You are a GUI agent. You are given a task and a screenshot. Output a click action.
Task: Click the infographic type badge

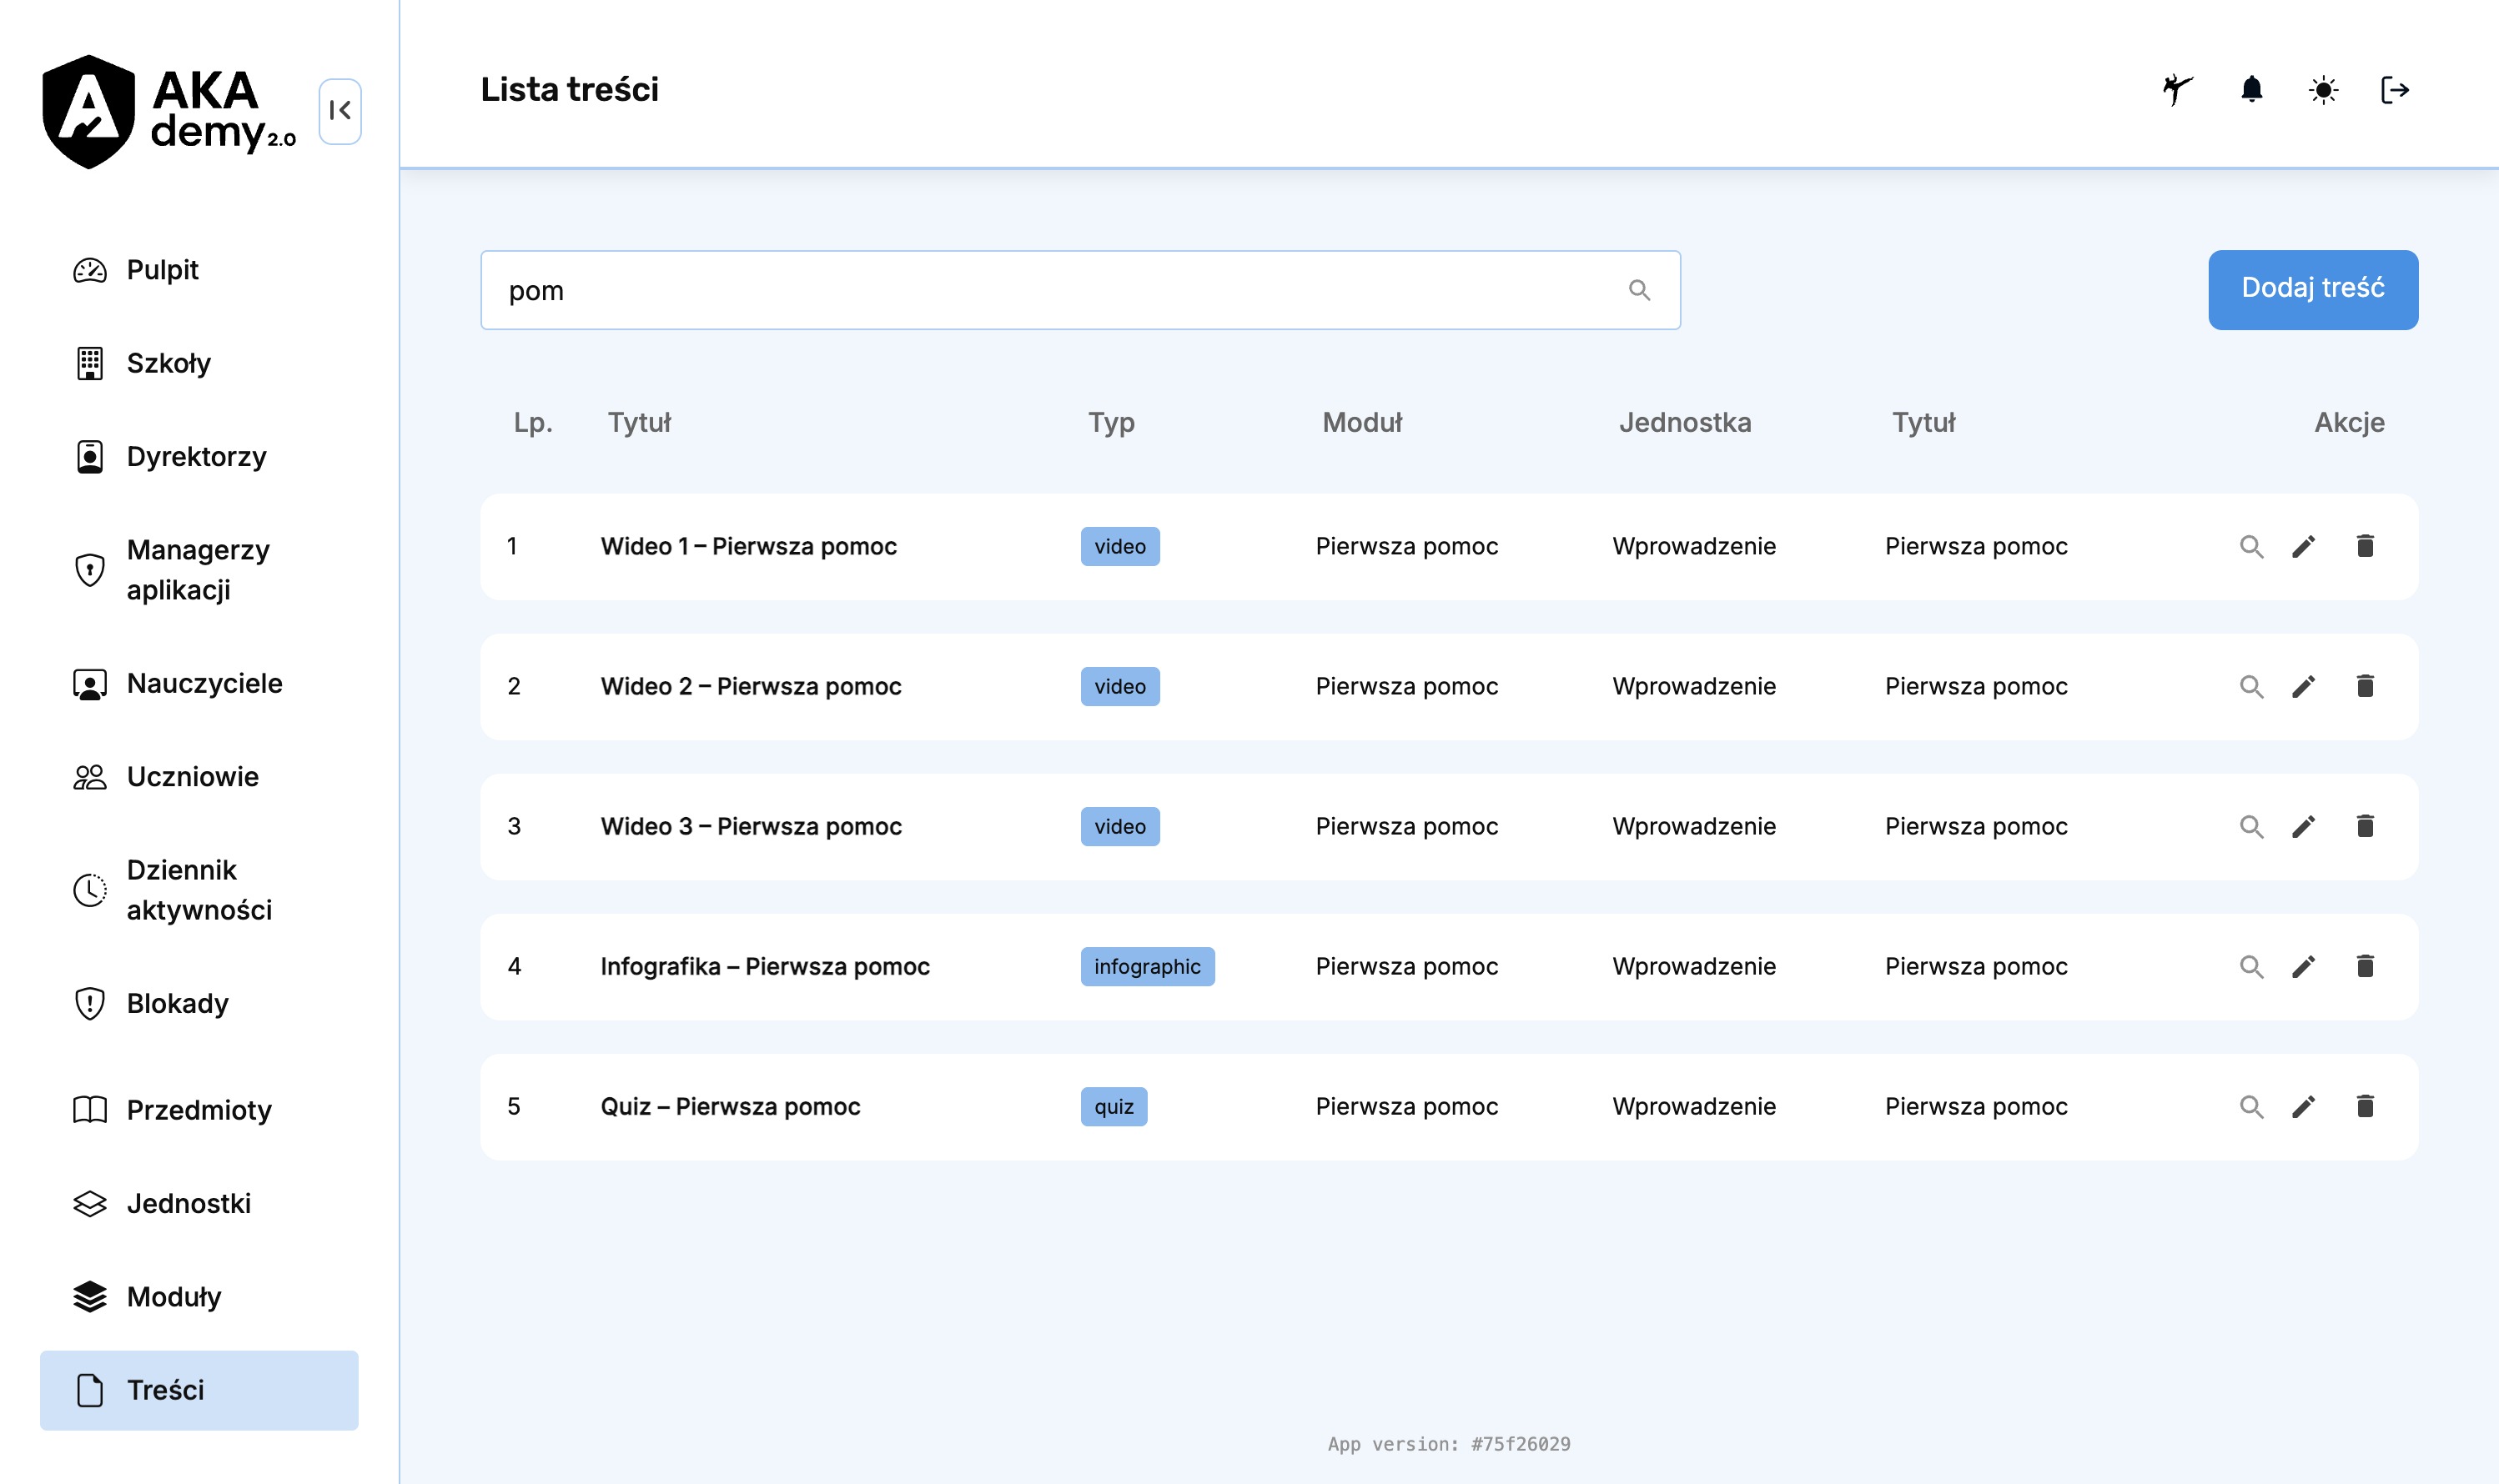click(x=1146, y=966)
